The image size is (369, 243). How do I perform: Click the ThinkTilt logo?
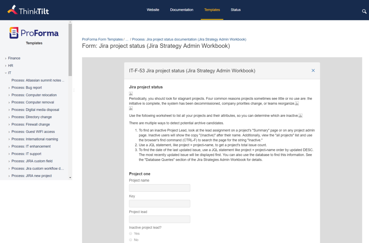[28, 10]
